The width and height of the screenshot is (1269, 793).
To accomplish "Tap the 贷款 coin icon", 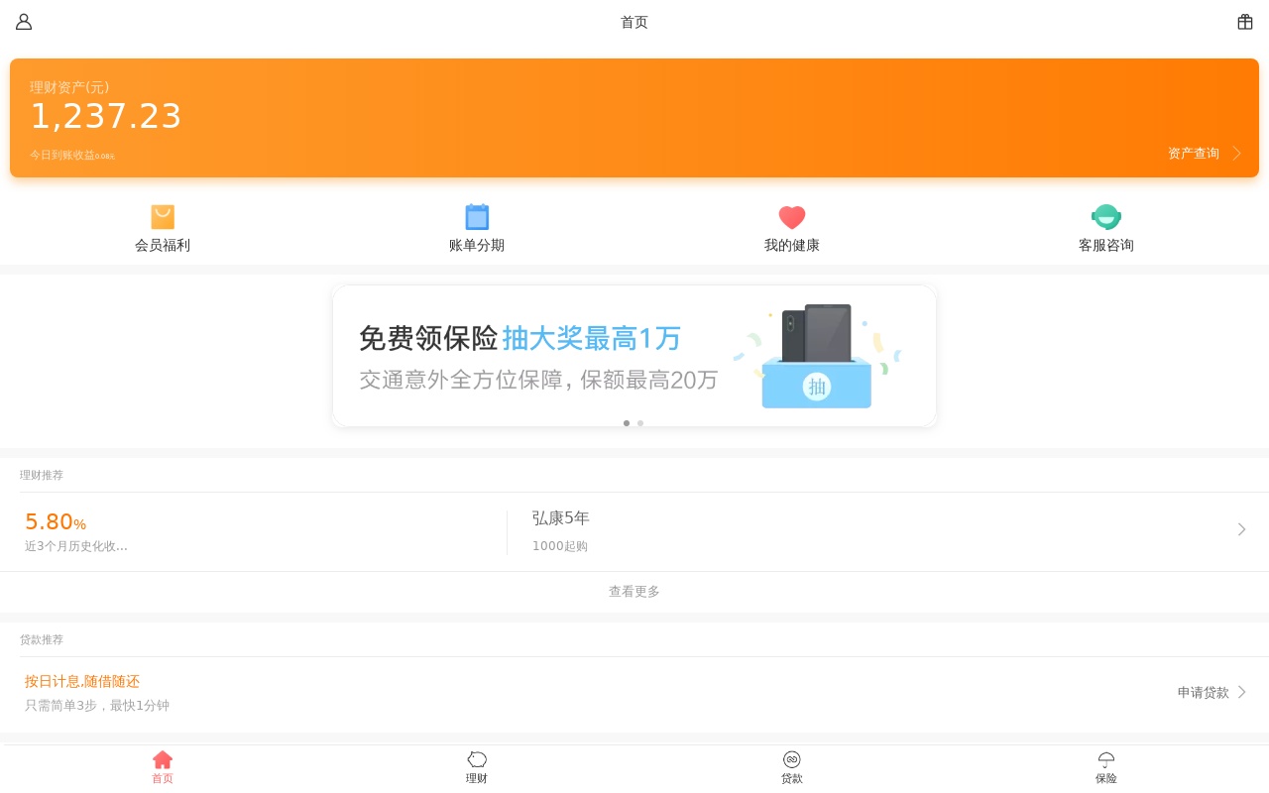I will (x=791, y=759).
